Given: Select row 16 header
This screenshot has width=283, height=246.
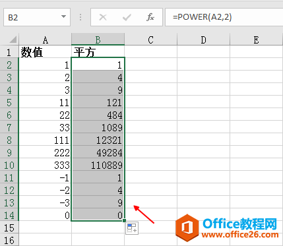Looking at the screenshot, I should pos(9,239).
